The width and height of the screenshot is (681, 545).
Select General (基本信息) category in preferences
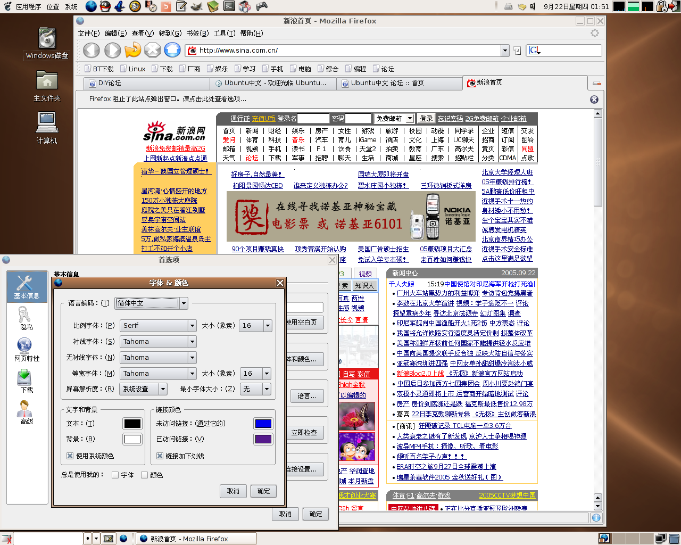click(26, 287)
